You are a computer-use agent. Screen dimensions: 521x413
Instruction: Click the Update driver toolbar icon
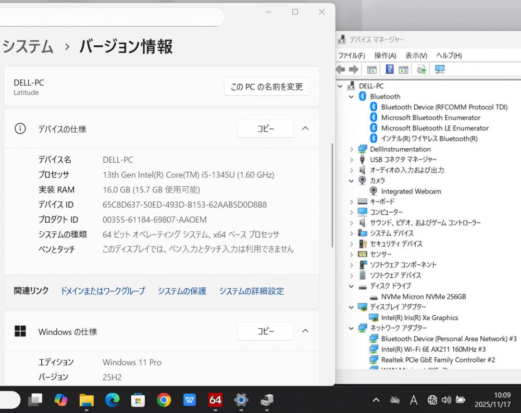pos(421,70)
